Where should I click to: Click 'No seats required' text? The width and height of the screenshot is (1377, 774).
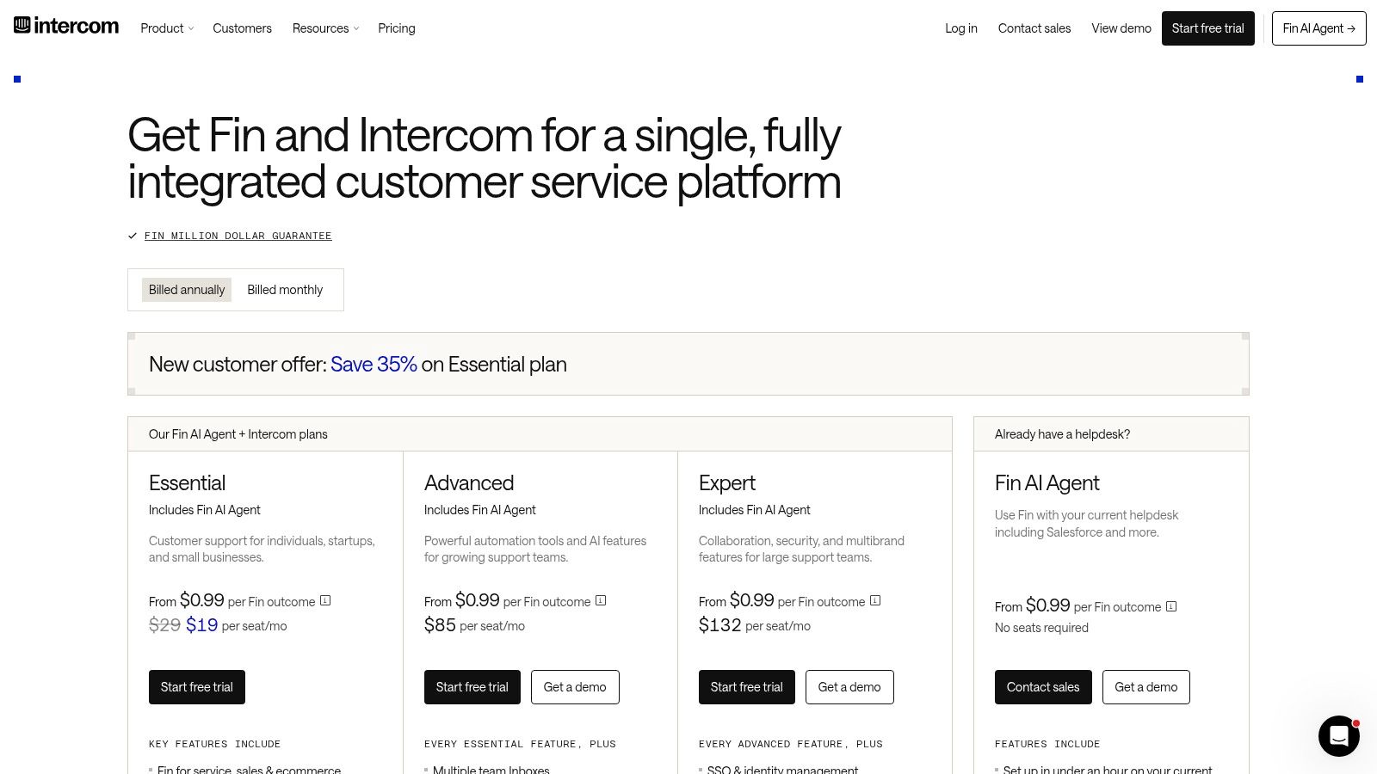click(1041, 628)
